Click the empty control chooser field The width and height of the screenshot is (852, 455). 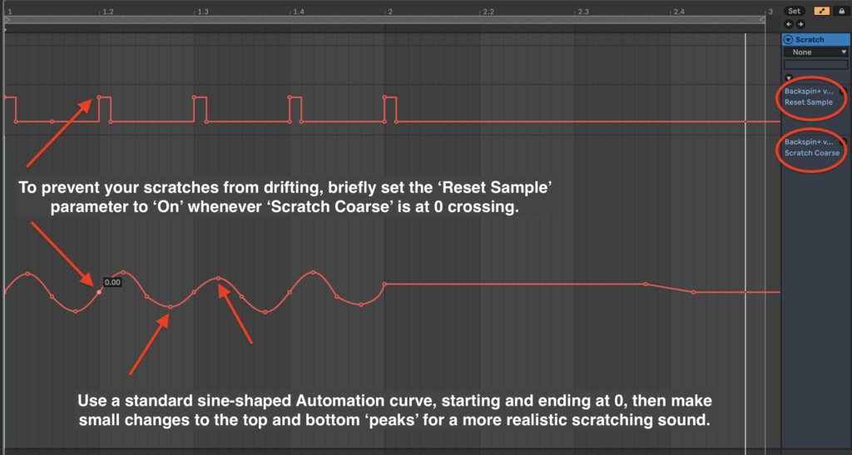click(x=815, y=64)
